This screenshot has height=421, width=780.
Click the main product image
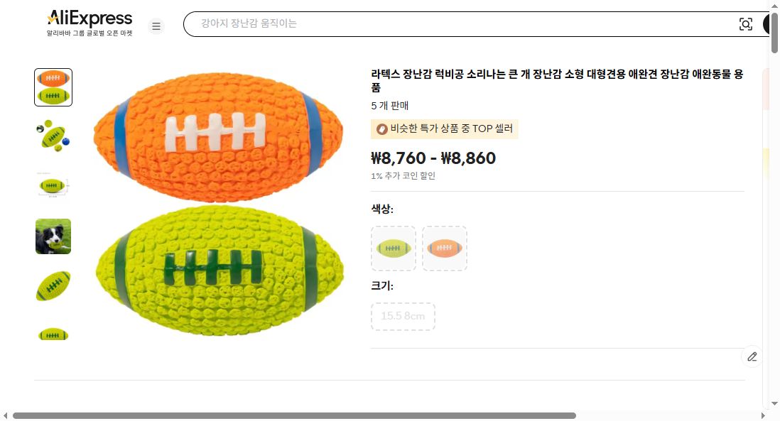pyautogui.click(x=219, y=202)
